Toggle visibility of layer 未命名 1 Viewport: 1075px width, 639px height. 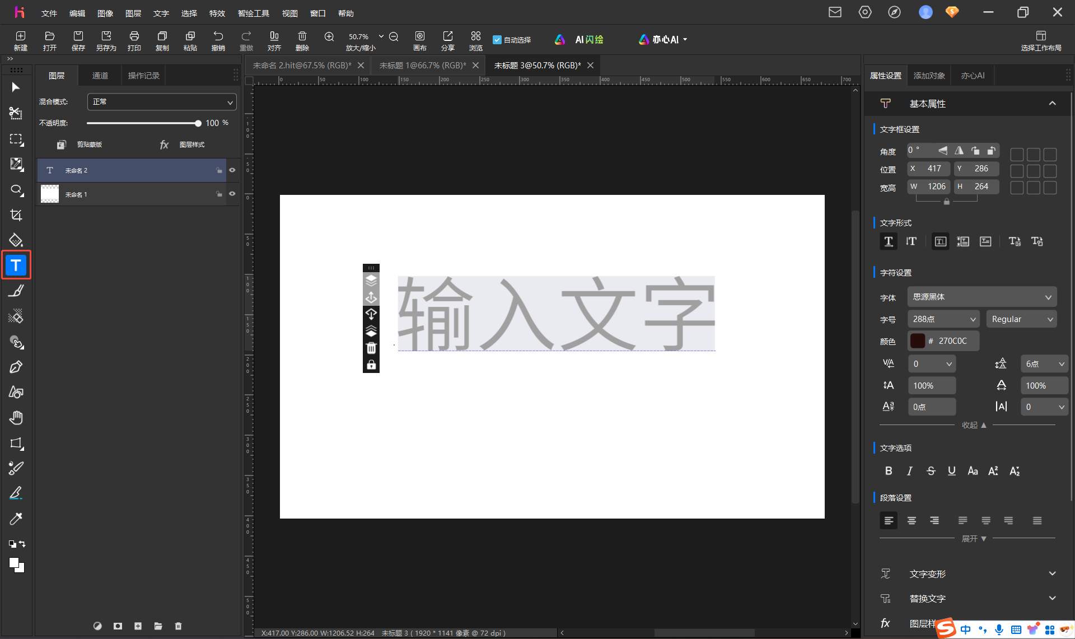[x=232, y=194]
